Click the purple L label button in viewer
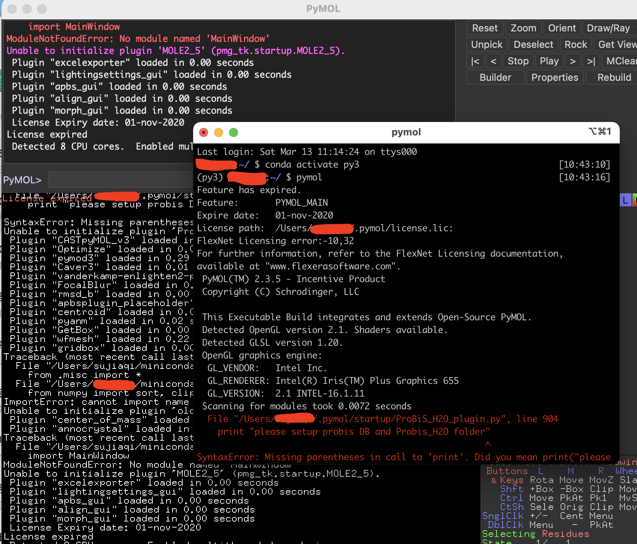 click(625, 200)
